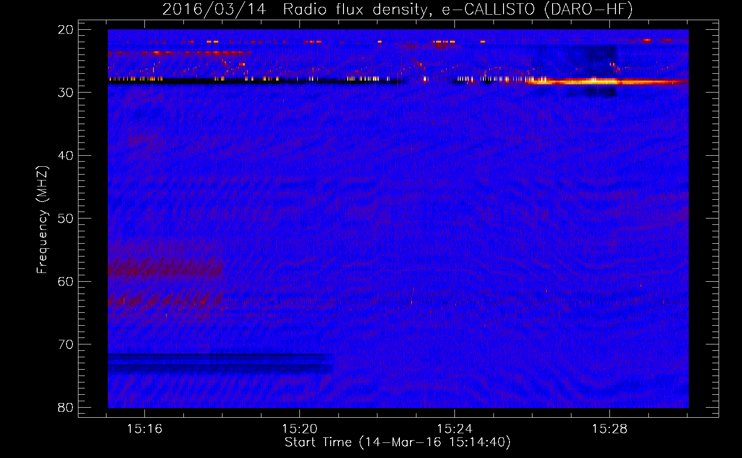Click the 15:24 time tick label
This screenshot has width=742, height=458.
point(454,429)
